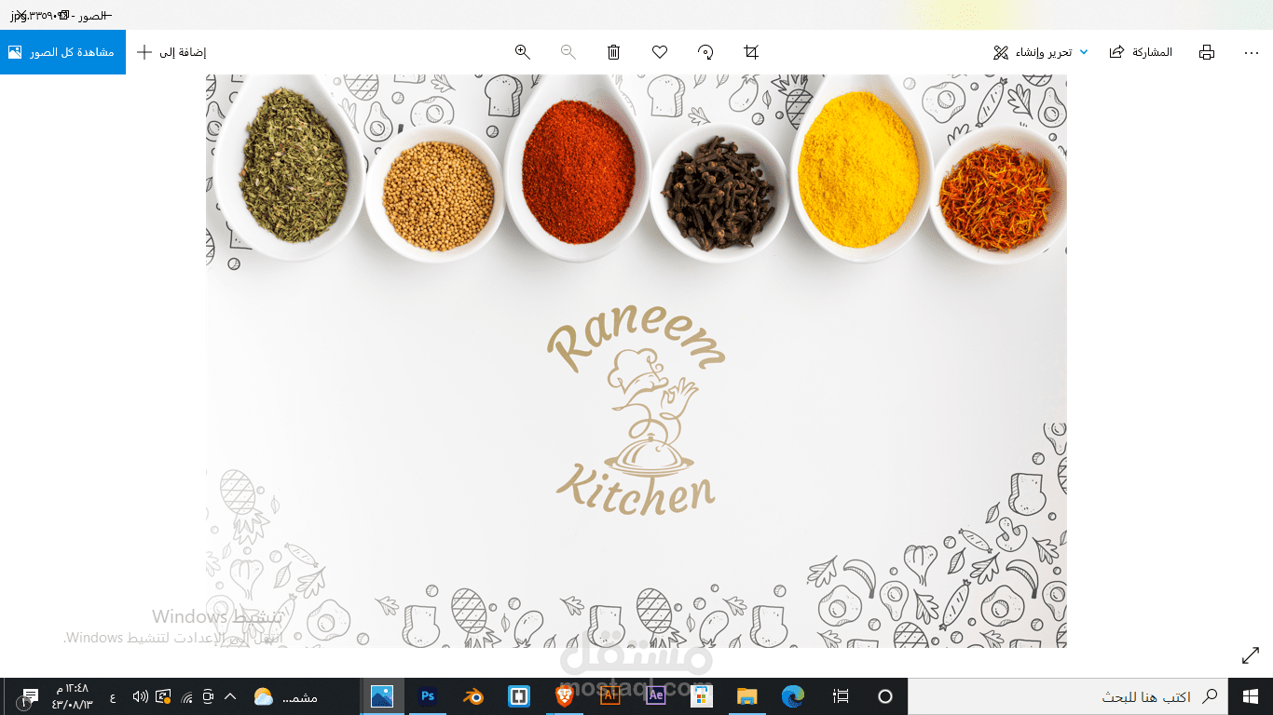Open the Windows Start button
This screenshot has height=715, width=1273.
click(1251, 696)
